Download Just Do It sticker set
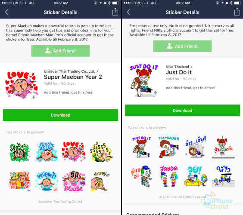 coord(182,111)
